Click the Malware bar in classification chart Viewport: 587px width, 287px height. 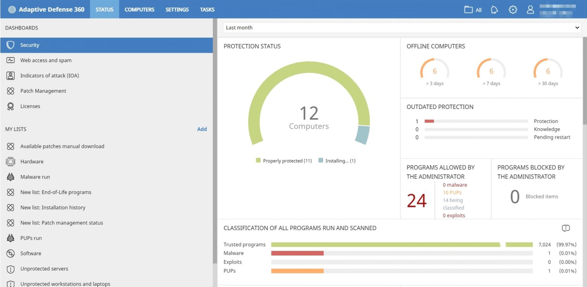297,253
